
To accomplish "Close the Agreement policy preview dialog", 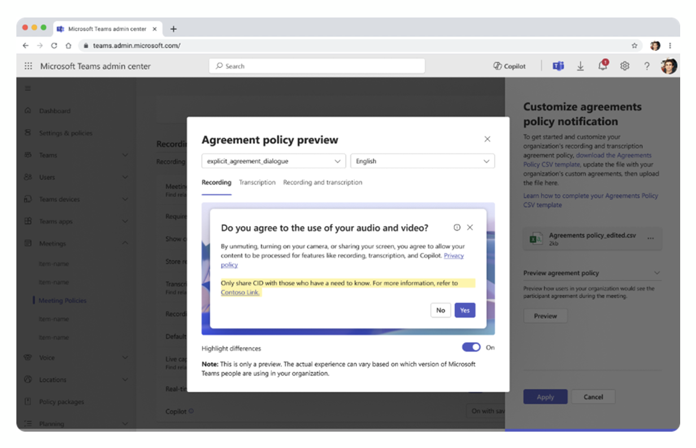I will 487,139.
